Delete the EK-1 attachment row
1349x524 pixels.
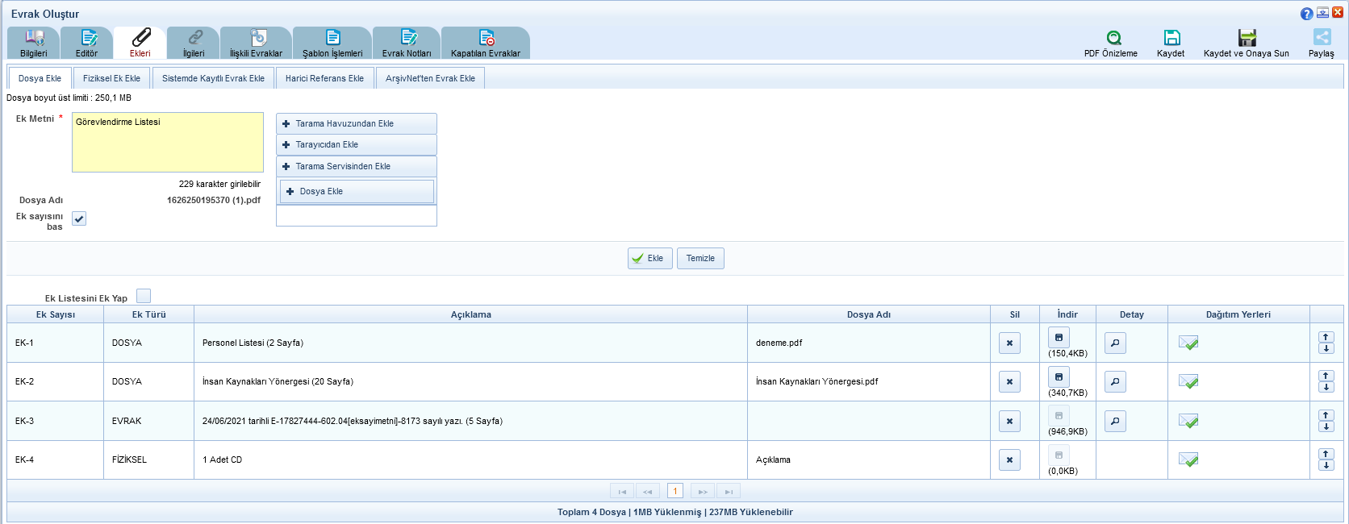click(x=1009, y=343)
